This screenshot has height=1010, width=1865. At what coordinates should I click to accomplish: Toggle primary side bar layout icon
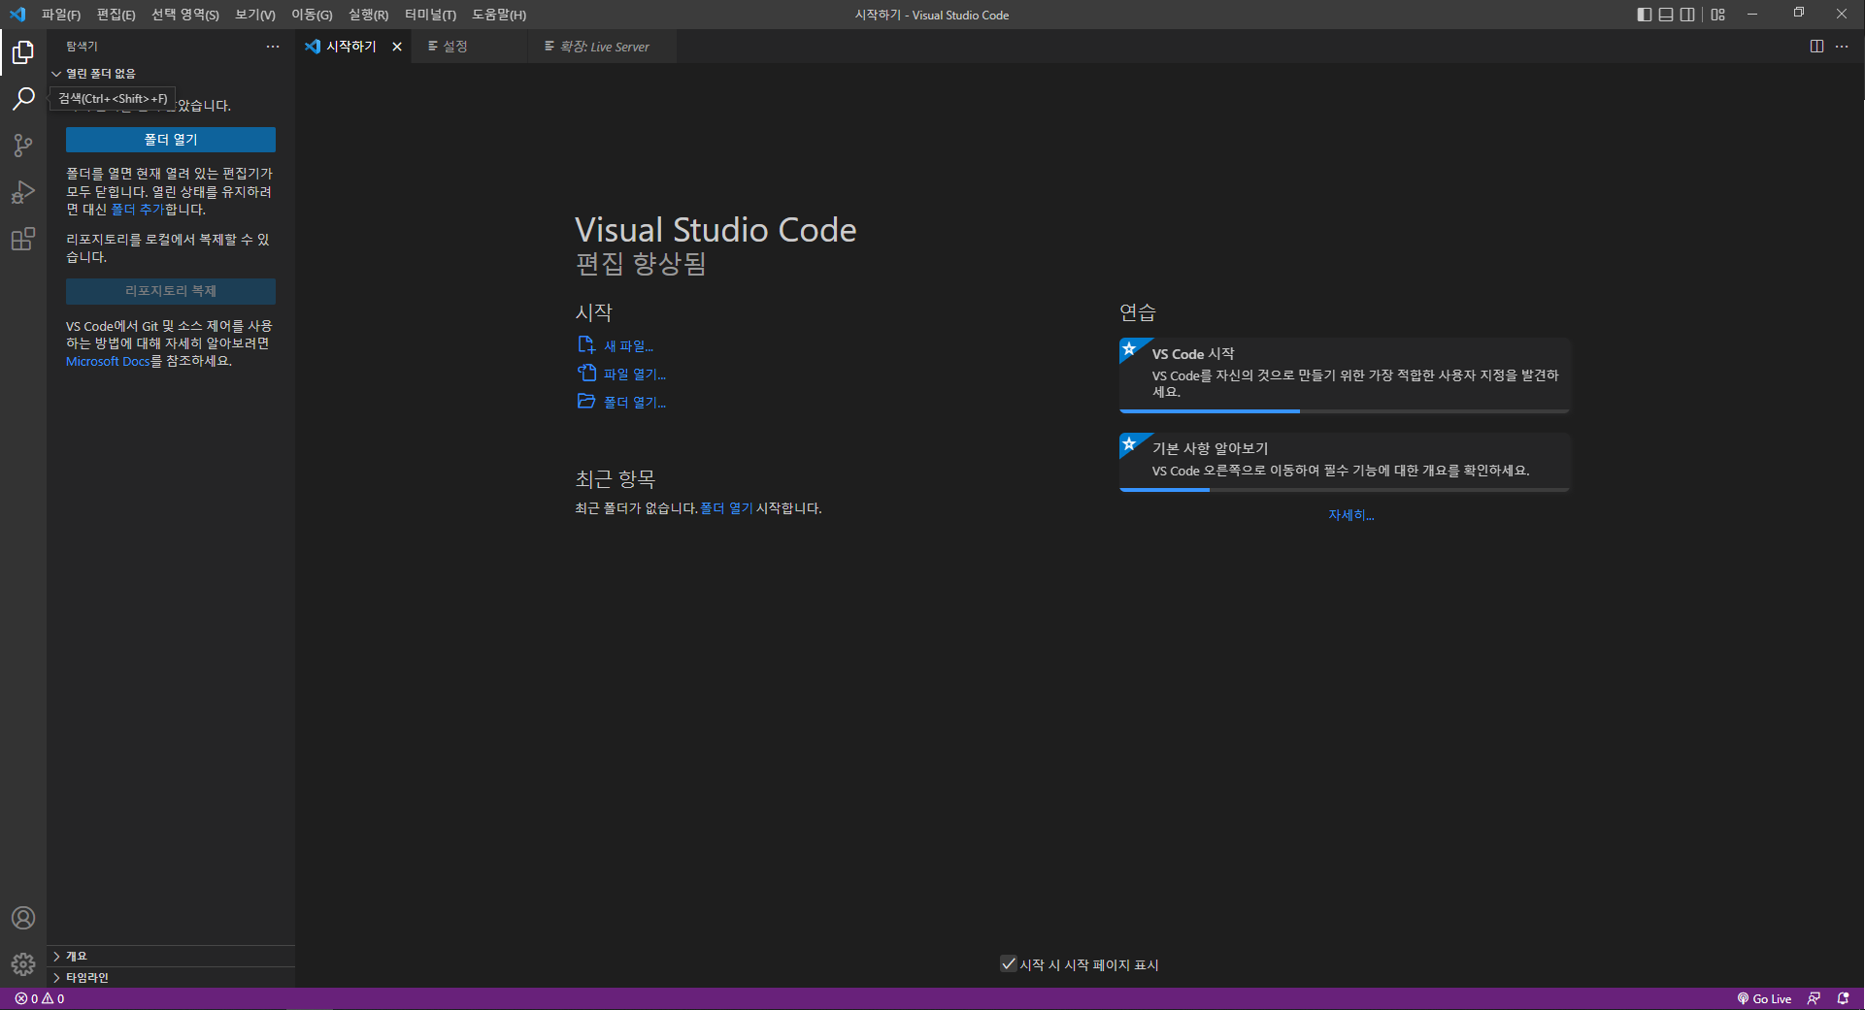click(1644, 15)
